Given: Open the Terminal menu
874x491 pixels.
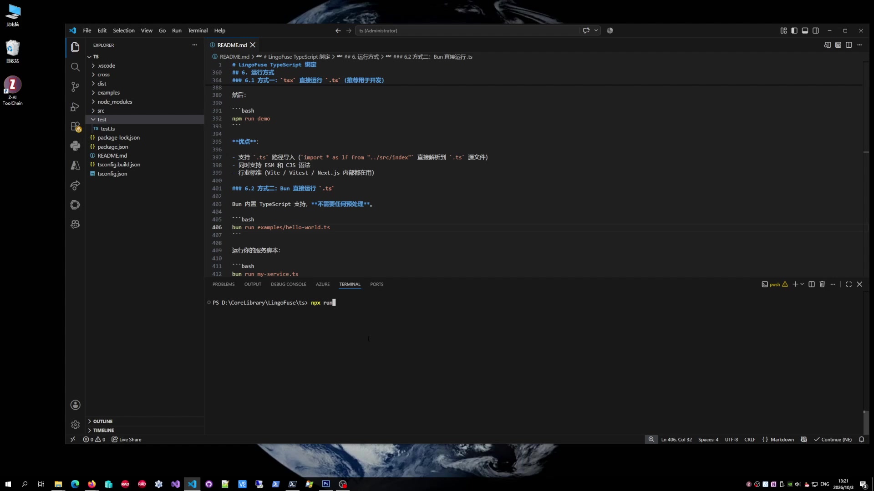Looking at the screenshot, I should [x=198, y=30].
